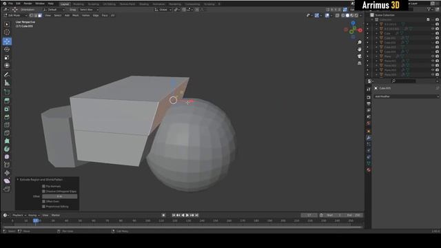Viewport: 441px width, 248px height.
Task: Open the Marker menu in timeline
Action: 55,215
